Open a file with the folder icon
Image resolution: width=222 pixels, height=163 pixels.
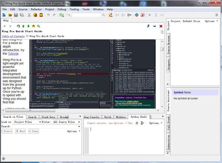tap(10, 15)
